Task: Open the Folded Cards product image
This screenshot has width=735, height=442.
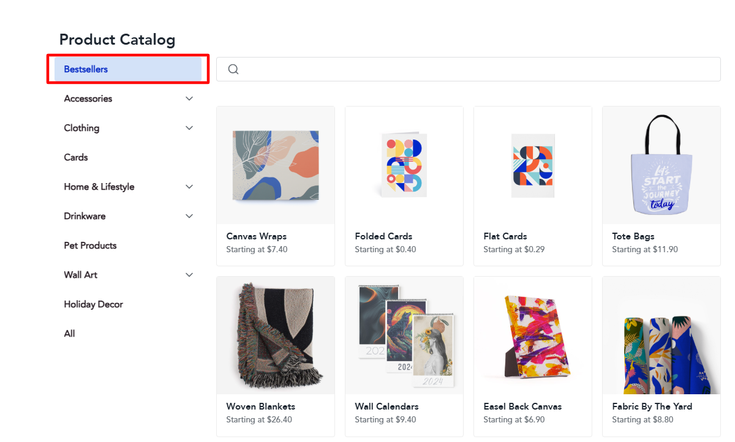Action: [404, 165]
